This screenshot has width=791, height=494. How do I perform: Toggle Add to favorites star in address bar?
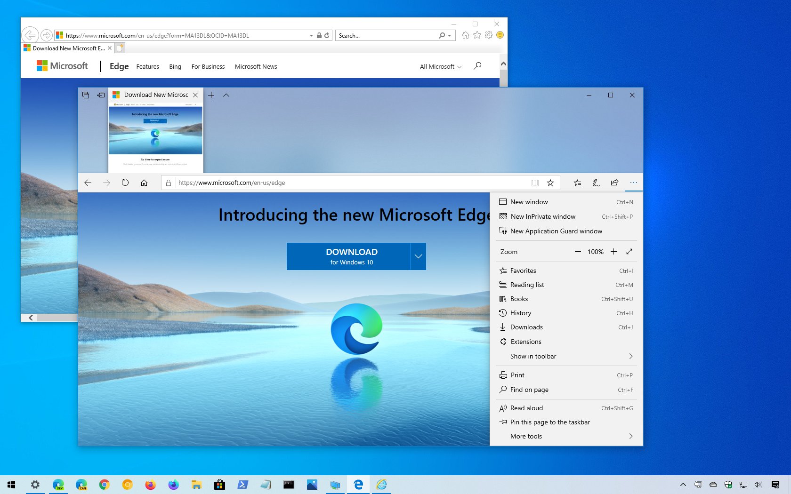tap(550, 183)
